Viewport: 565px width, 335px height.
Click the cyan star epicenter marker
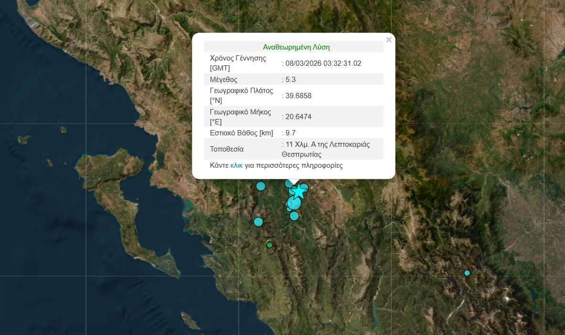(x=298, y=192)
